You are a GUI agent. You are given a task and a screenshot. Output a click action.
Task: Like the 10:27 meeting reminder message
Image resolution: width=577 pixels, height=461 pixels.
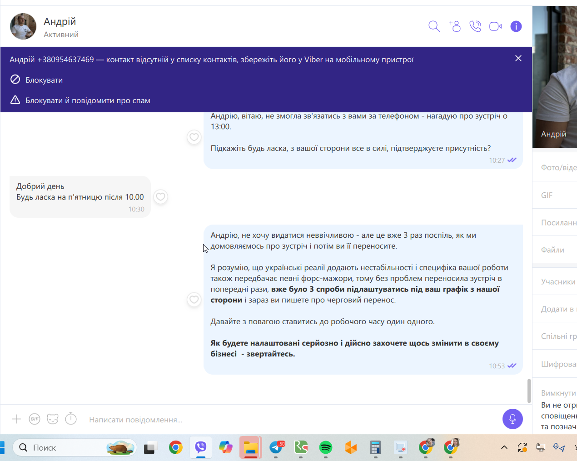point(194,137)
